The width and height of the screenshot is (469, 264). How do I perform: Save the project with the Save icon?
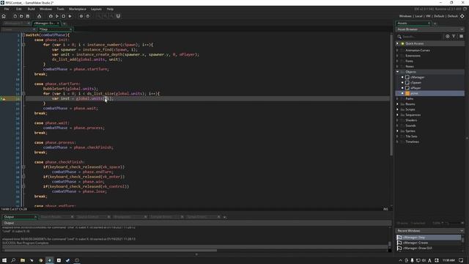click(28, 16)
